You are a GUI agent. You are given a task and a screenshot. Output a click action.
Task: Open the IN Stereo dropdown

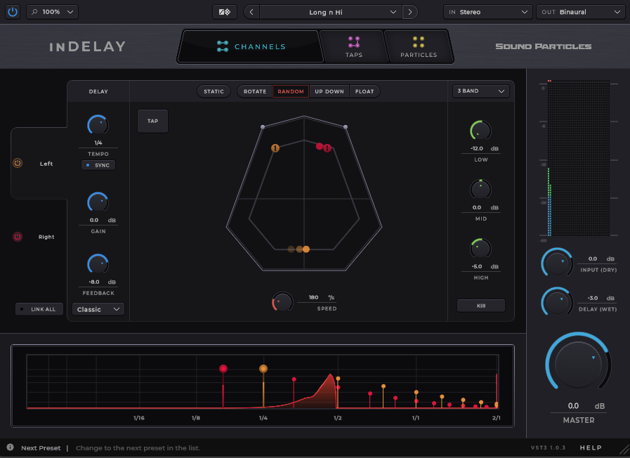tap(487, 12)
